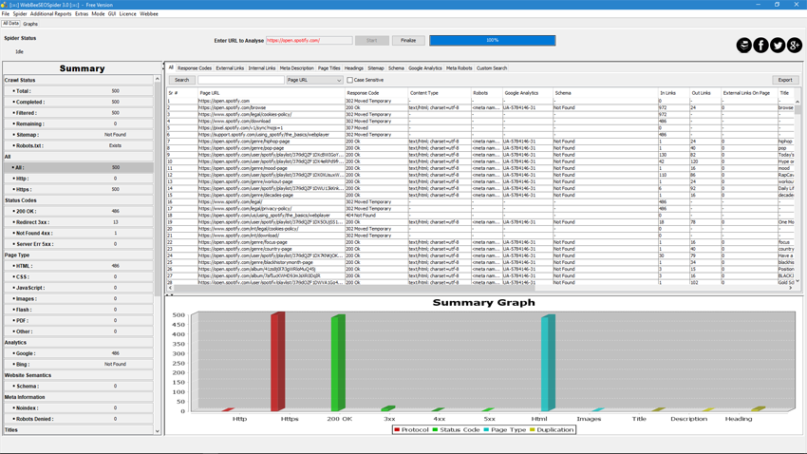The image size is (807, 454).
Task: Select the Custom Search tab
Action: click(x=492, y=68)
